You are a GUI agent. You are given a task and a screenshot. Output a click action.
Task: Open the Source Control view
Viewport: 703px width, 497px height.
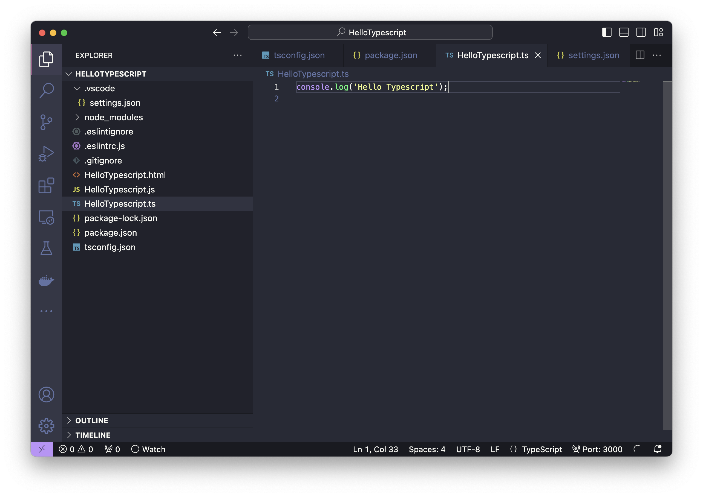(x=46, y=122)
